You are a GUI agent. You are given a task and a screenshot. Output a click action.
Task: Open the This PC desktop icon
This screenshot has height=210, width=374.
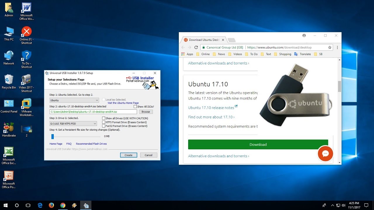(9, 34)
